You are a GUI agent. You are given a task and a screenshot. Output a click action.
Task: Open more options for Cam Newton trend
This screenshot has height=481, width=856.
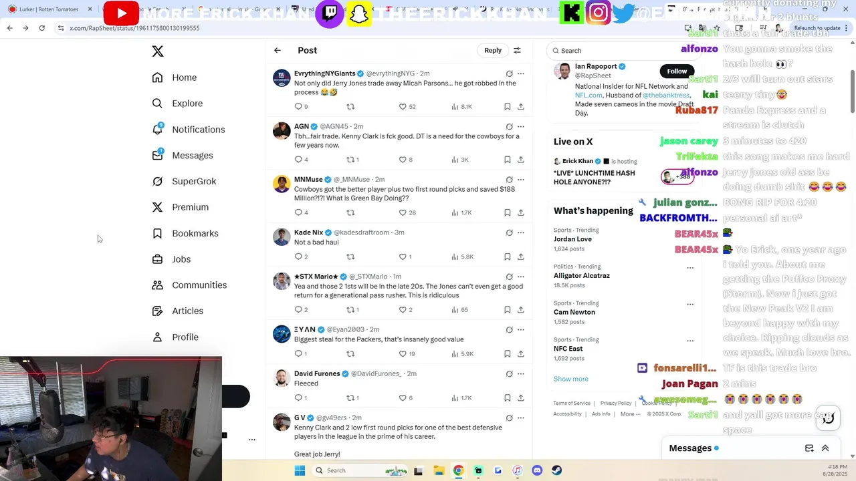pos(690,304)
